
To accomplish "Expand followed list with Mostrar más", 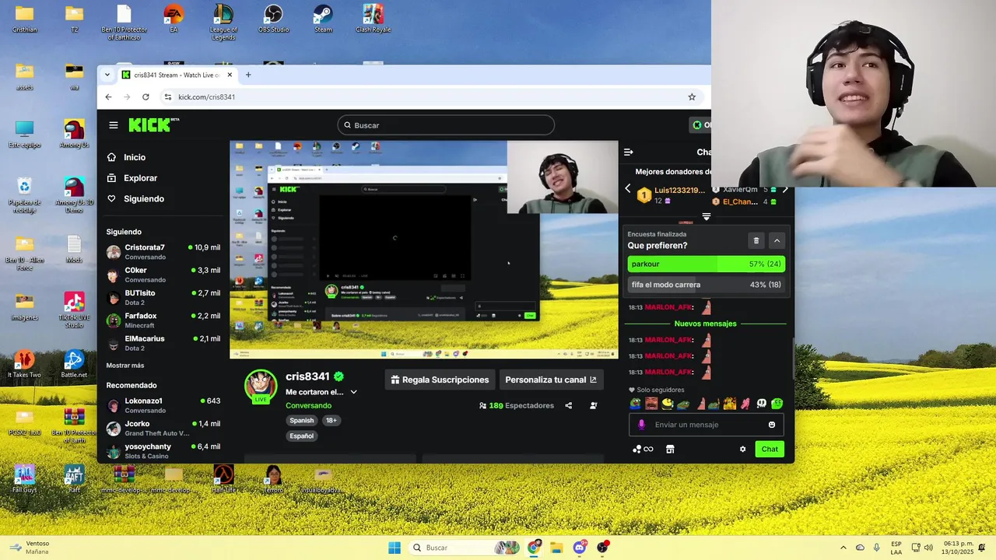I will [x=125, y=366].
